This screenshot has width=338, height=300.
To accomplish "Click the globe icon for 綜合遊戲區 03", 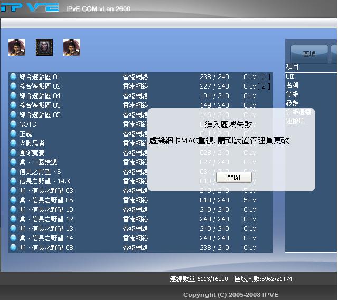I will (13, 105).
